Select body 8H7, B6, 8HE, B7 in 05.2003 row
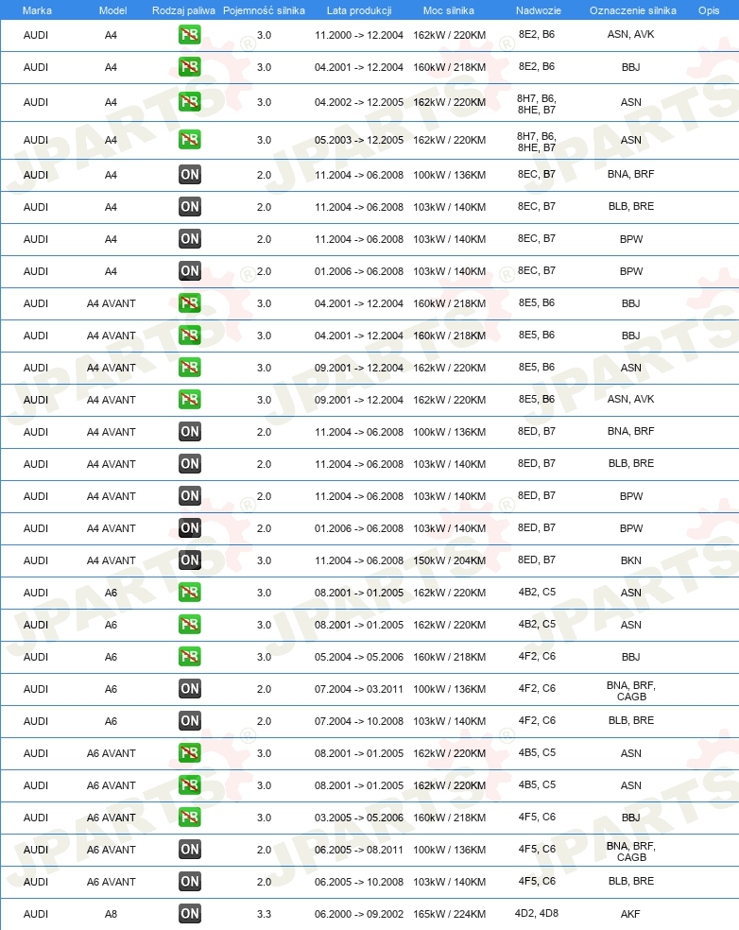Screen dimensions: 739x930 click(x=537, y=142)
